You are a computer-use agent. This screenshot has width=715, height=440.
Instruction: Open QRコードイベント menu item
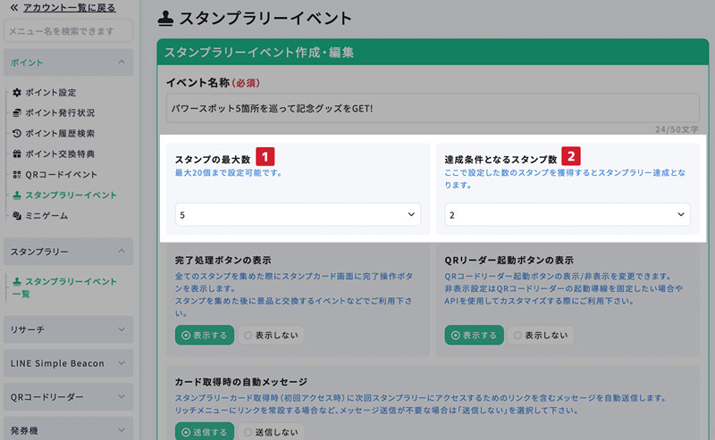(x=62, y=175)
